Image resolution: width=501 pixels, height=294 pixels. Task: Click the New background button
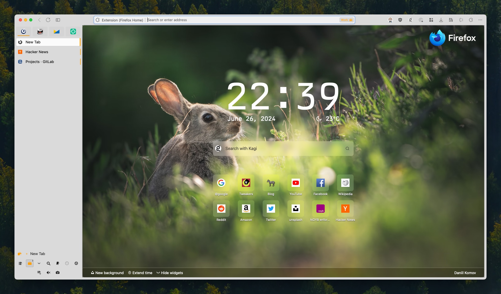pyautogui.click(x=107, y=273)
